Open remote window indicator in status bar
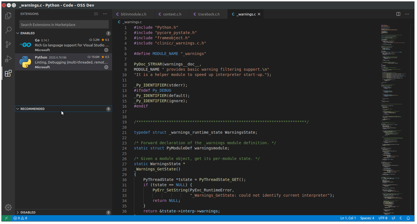This screenshot has width=417, height=224. pyautogui.click(x=6, y=218)
